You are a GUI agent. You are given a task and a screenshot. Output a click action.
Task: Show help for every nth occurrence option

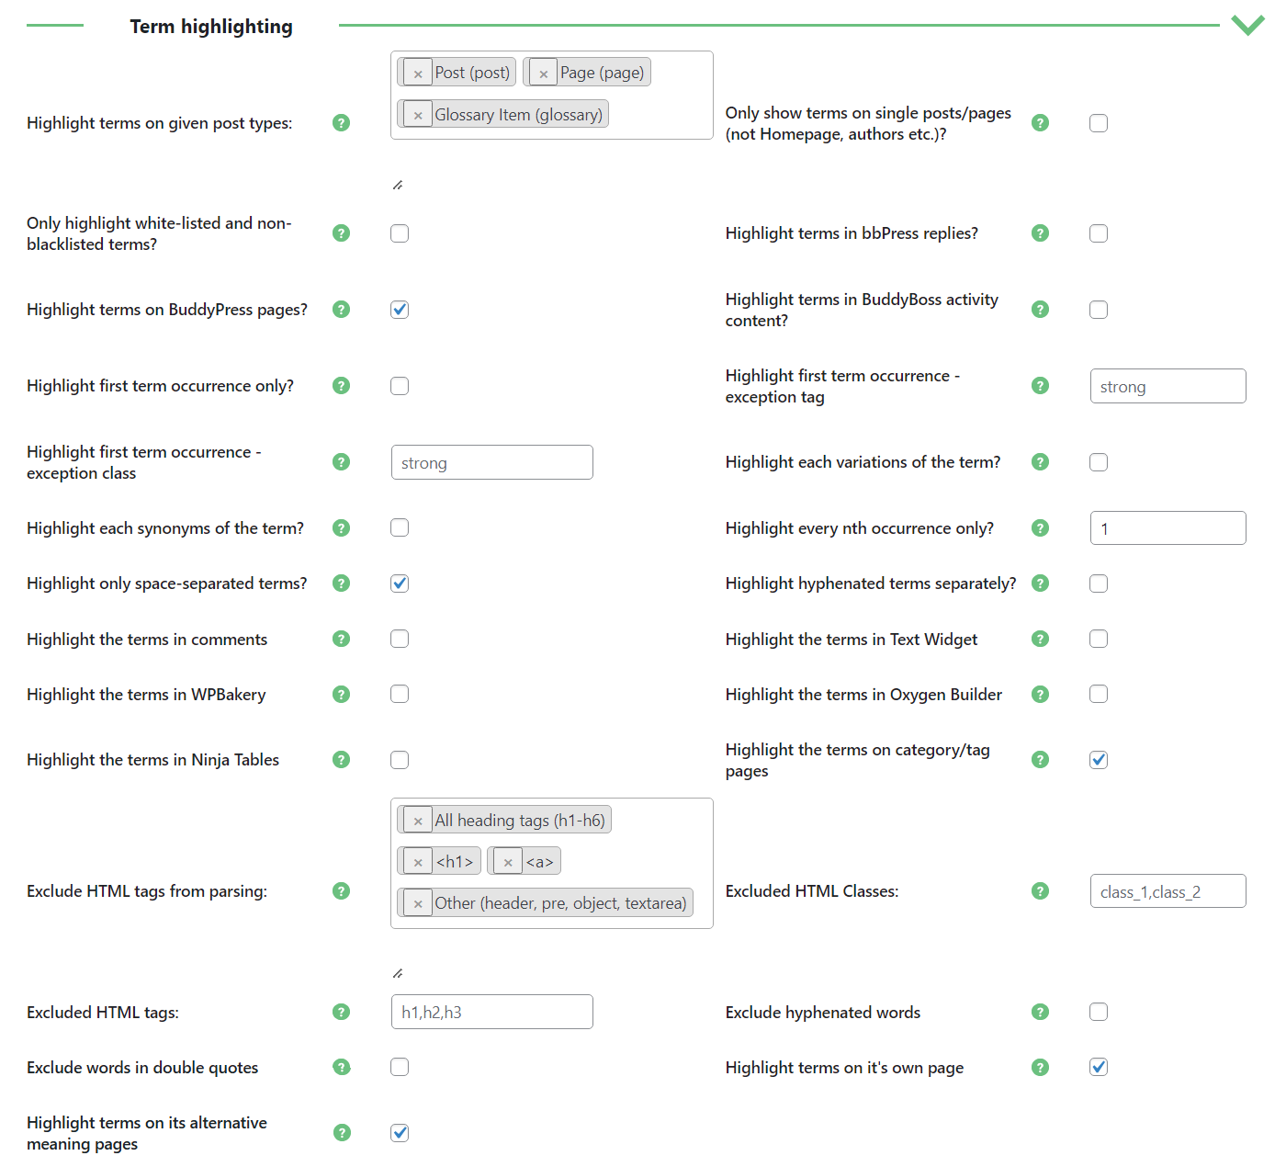pos(1040,527)
